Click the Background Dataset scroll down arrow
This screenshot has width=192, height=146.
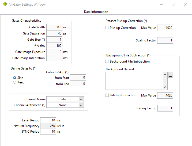165,87
